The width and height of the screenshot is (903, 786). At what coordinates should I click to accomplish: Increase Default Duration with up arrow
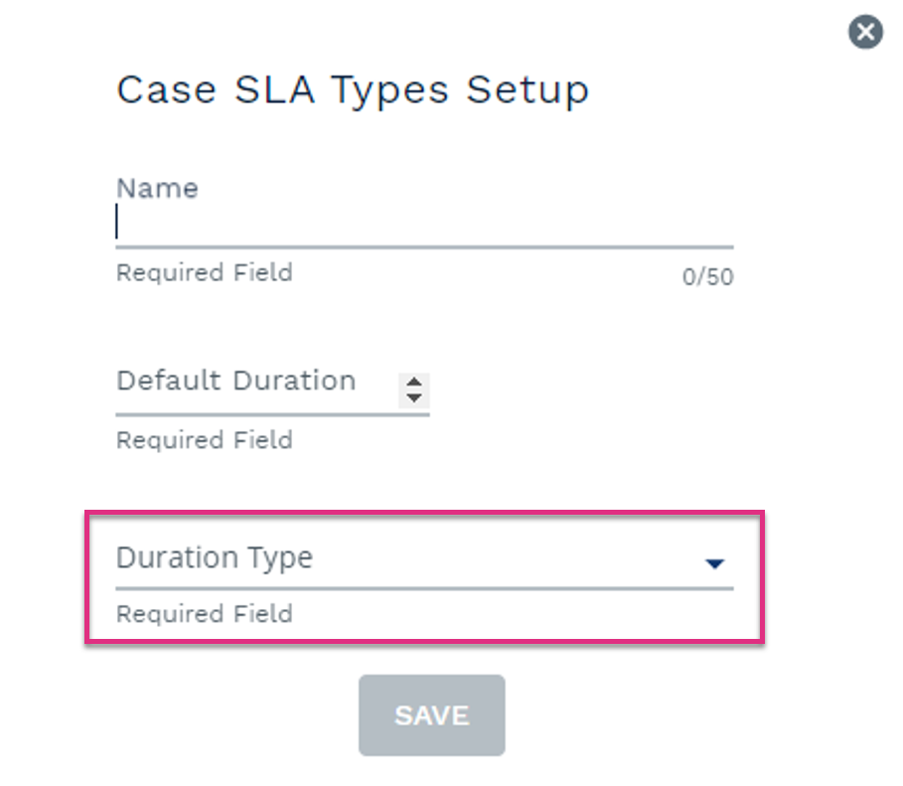pos(413,382)
